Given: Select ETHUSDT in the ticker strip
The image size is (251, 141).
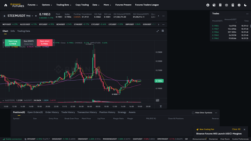Looking at the screenshot, I should pyautogui.click(x=81, y=24).
